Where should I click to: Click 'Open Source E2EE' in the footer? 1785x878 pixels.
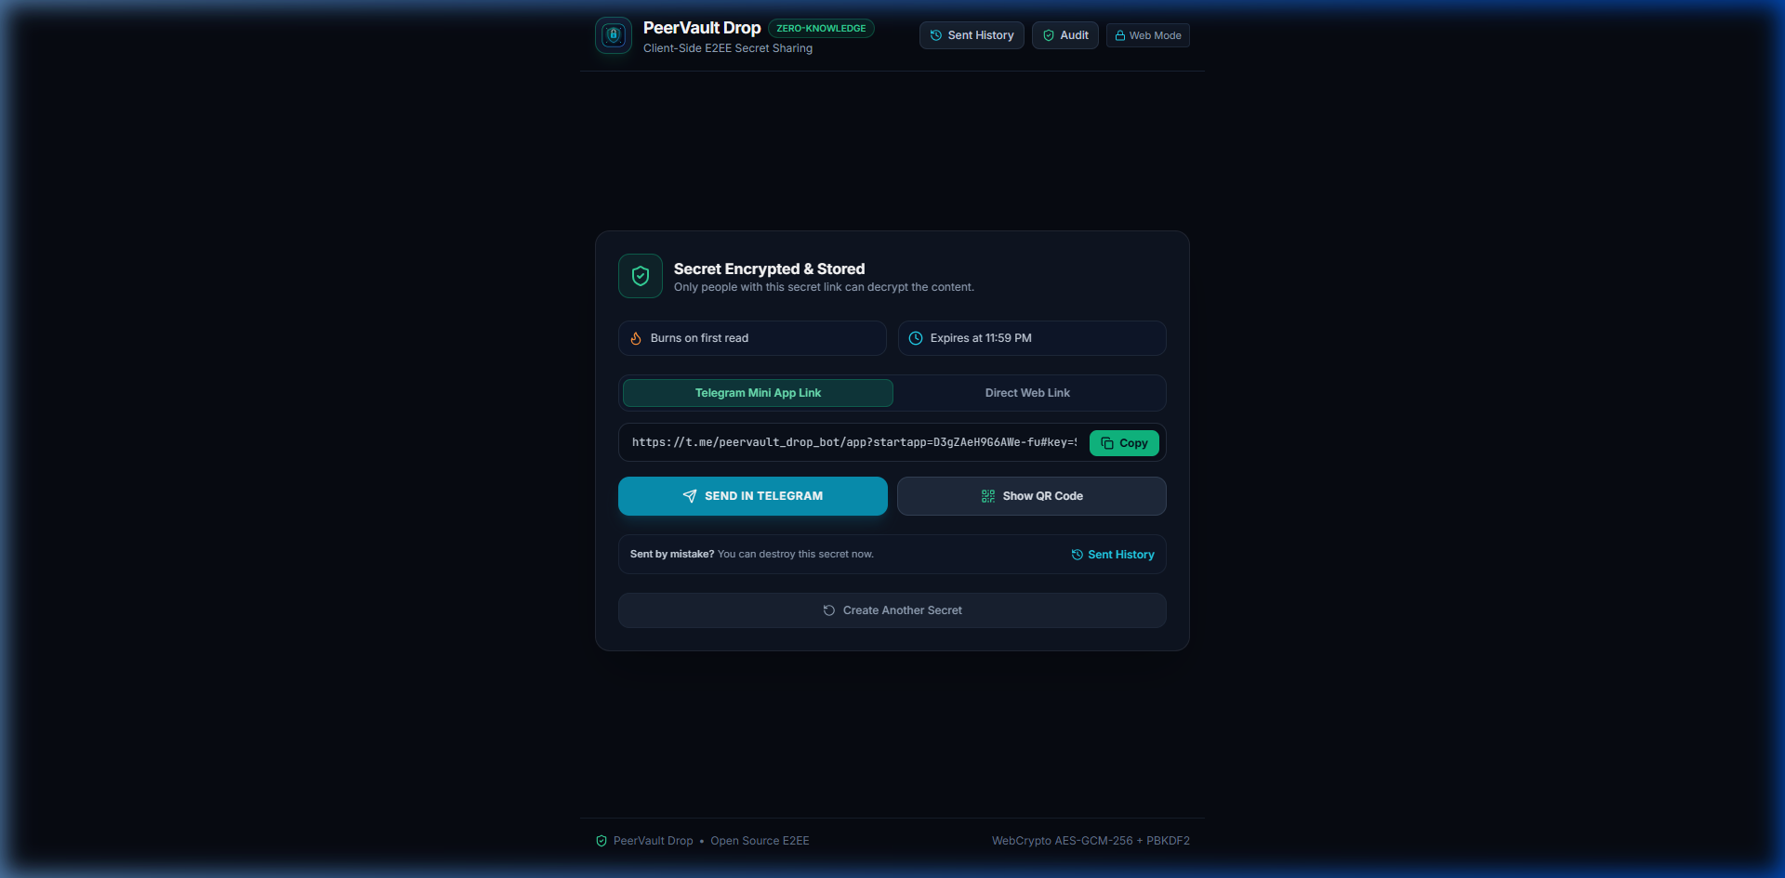click(760, 841)
